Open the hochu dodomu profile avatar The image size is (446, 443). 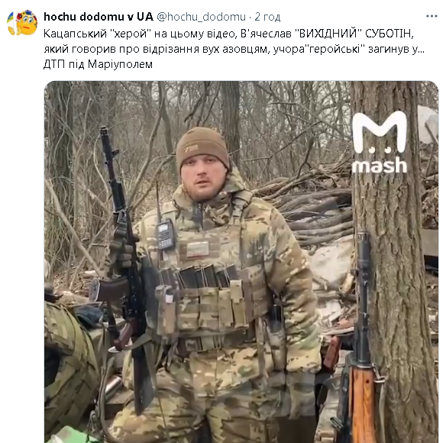[x=22, y=23]
